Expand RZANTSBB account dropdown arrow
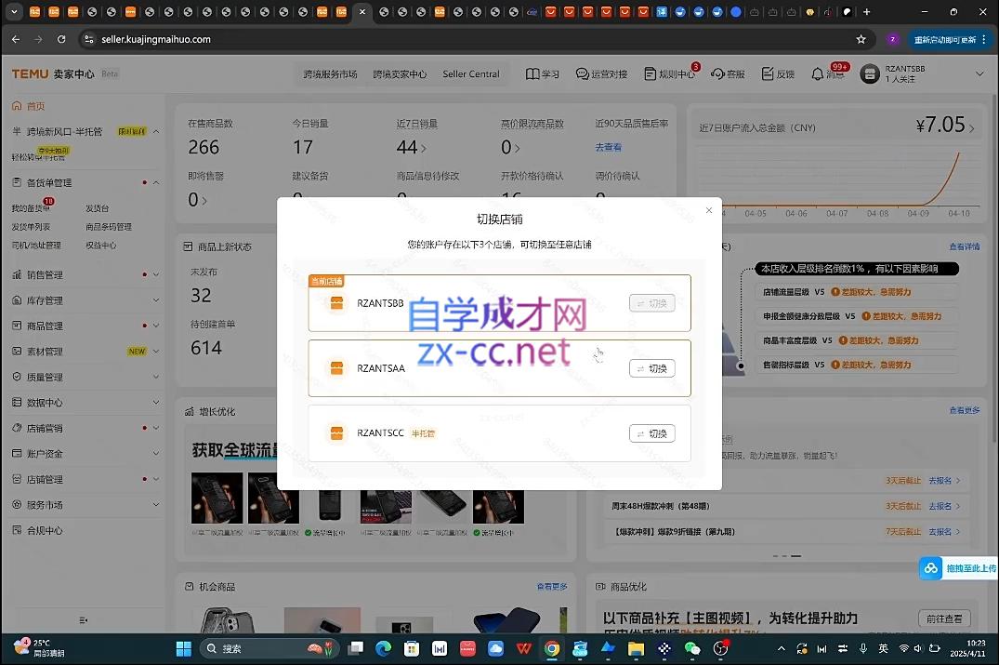This screenshot has width=999, height=665. 979,74
